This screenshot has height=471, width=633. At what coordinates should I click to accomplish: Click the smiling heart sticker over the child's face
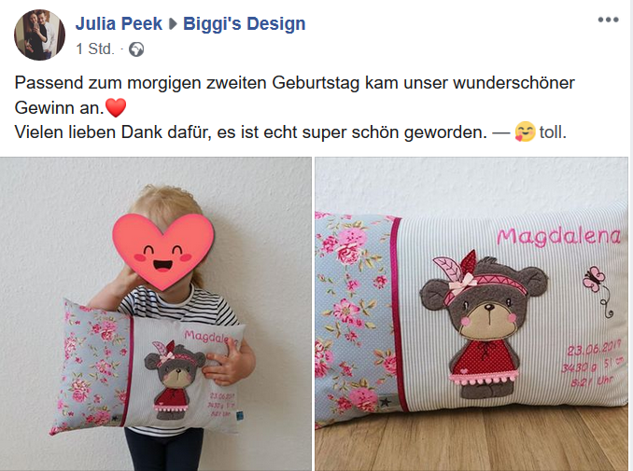pyautogui.click(x=163, y=252)
